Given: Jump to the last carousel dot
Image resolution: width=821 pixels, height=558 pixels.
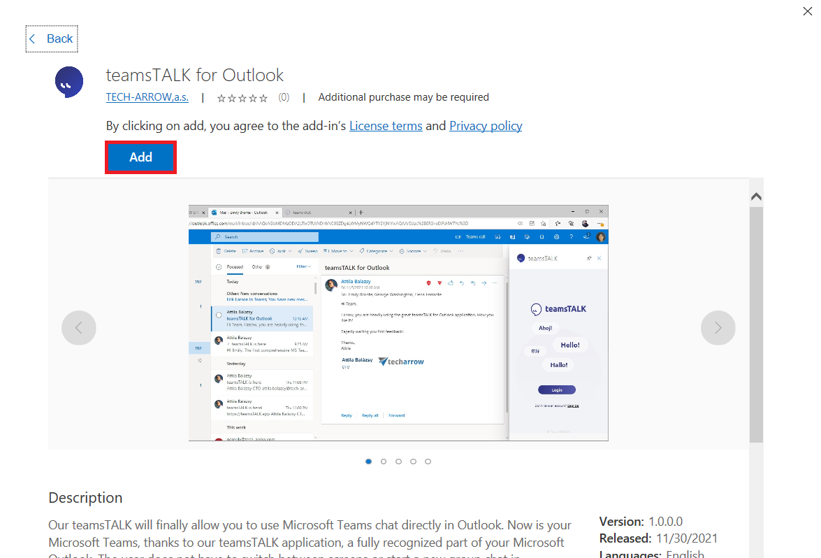Looking at the screenshot, I should pyautogui.click(x=428, y=462).
